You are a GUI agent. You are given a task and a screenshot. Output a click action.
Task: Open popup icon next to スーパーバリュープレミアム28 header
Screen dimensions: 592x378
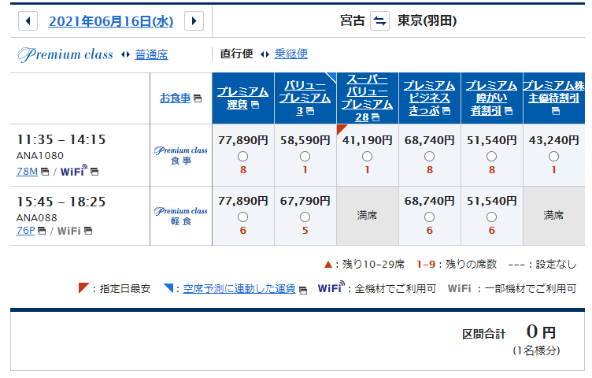376,117
